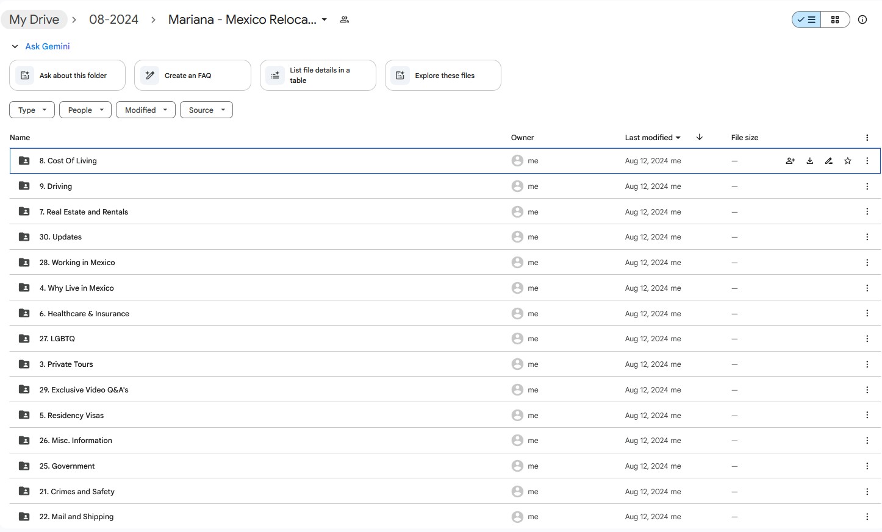Expand the Mariana - Mexico Reloca... folder menu

[324, 20]
